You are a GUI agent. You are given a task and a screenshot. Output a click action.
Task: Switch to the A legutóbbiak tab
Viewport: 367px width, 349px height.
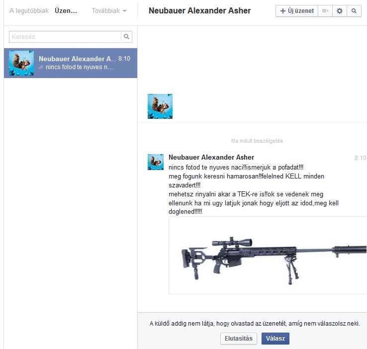(x=29, y=11)
